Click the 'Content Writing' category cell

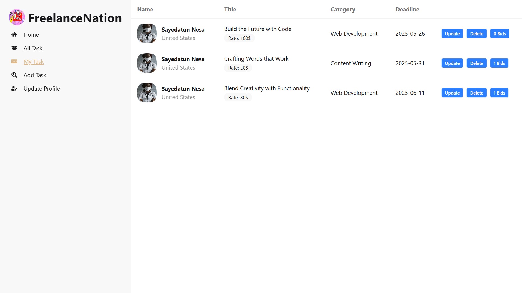[x=351, y=63]
